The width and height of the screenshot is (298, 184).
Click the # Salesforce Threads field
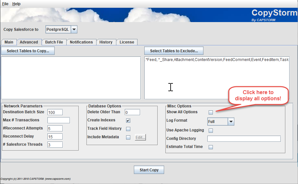[x=55, y=145]
